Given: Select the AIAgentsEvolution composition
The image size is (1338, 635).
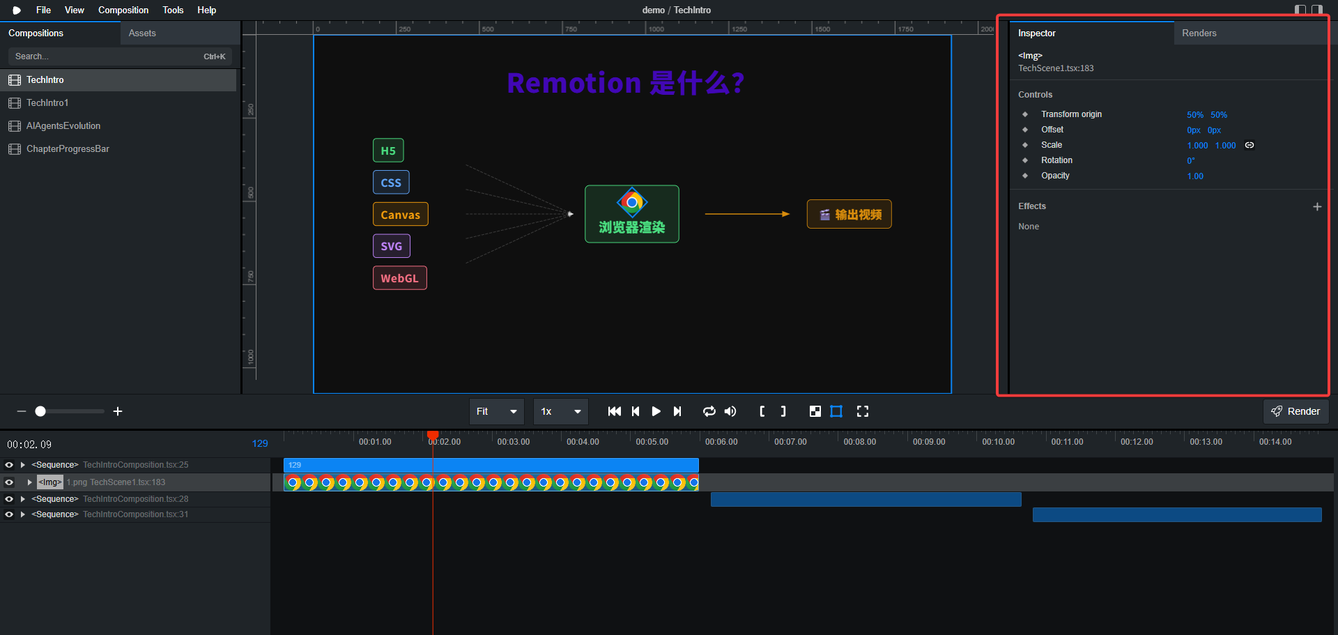Looking at the screenshot, I should [x=118, y=126].
